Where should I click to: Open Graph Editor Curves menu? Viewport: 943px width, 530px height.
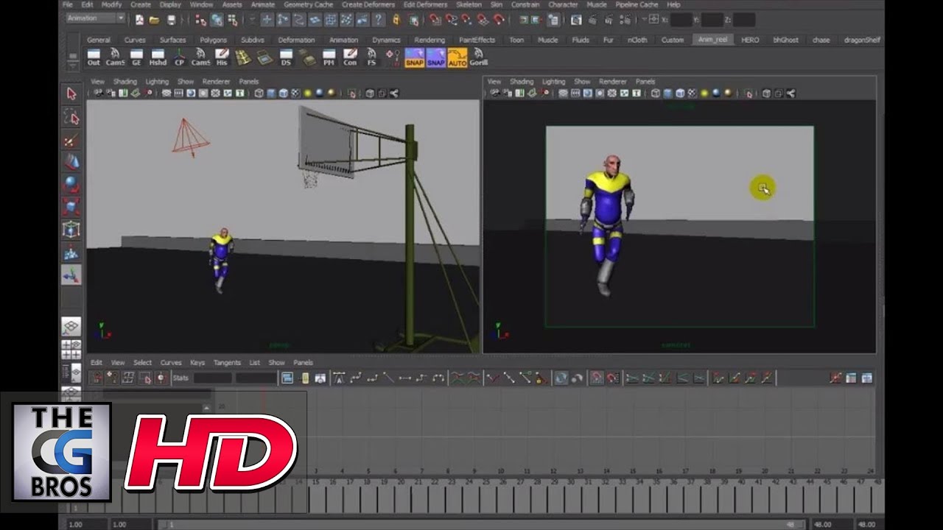coord(171,362)
